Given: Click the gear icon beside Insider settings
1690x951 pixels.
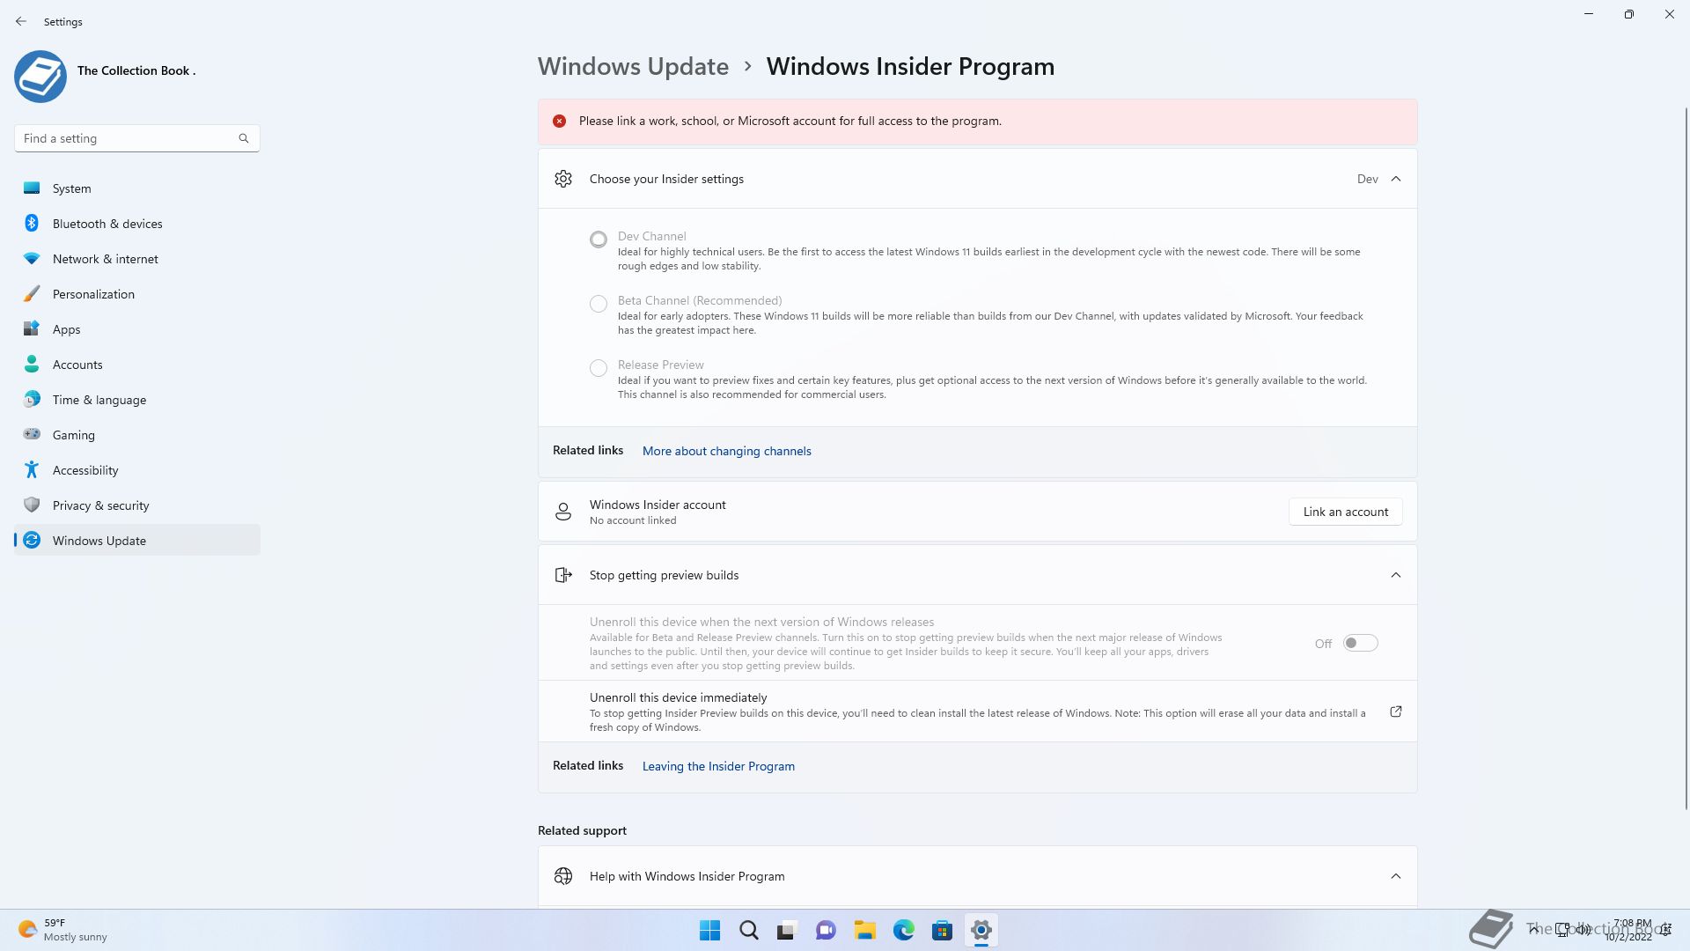Looking at the screenshot, I should [x=563, y=179].
